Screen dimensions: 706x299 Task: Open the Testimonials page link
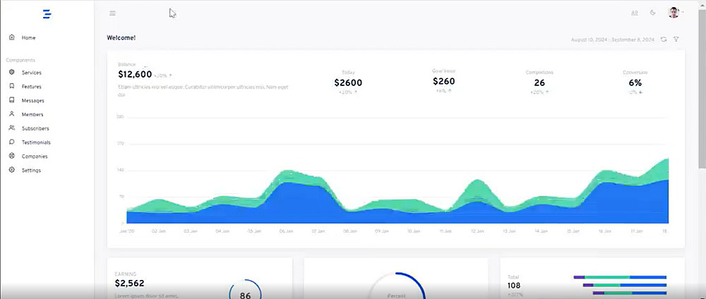[x=36, y=142]
